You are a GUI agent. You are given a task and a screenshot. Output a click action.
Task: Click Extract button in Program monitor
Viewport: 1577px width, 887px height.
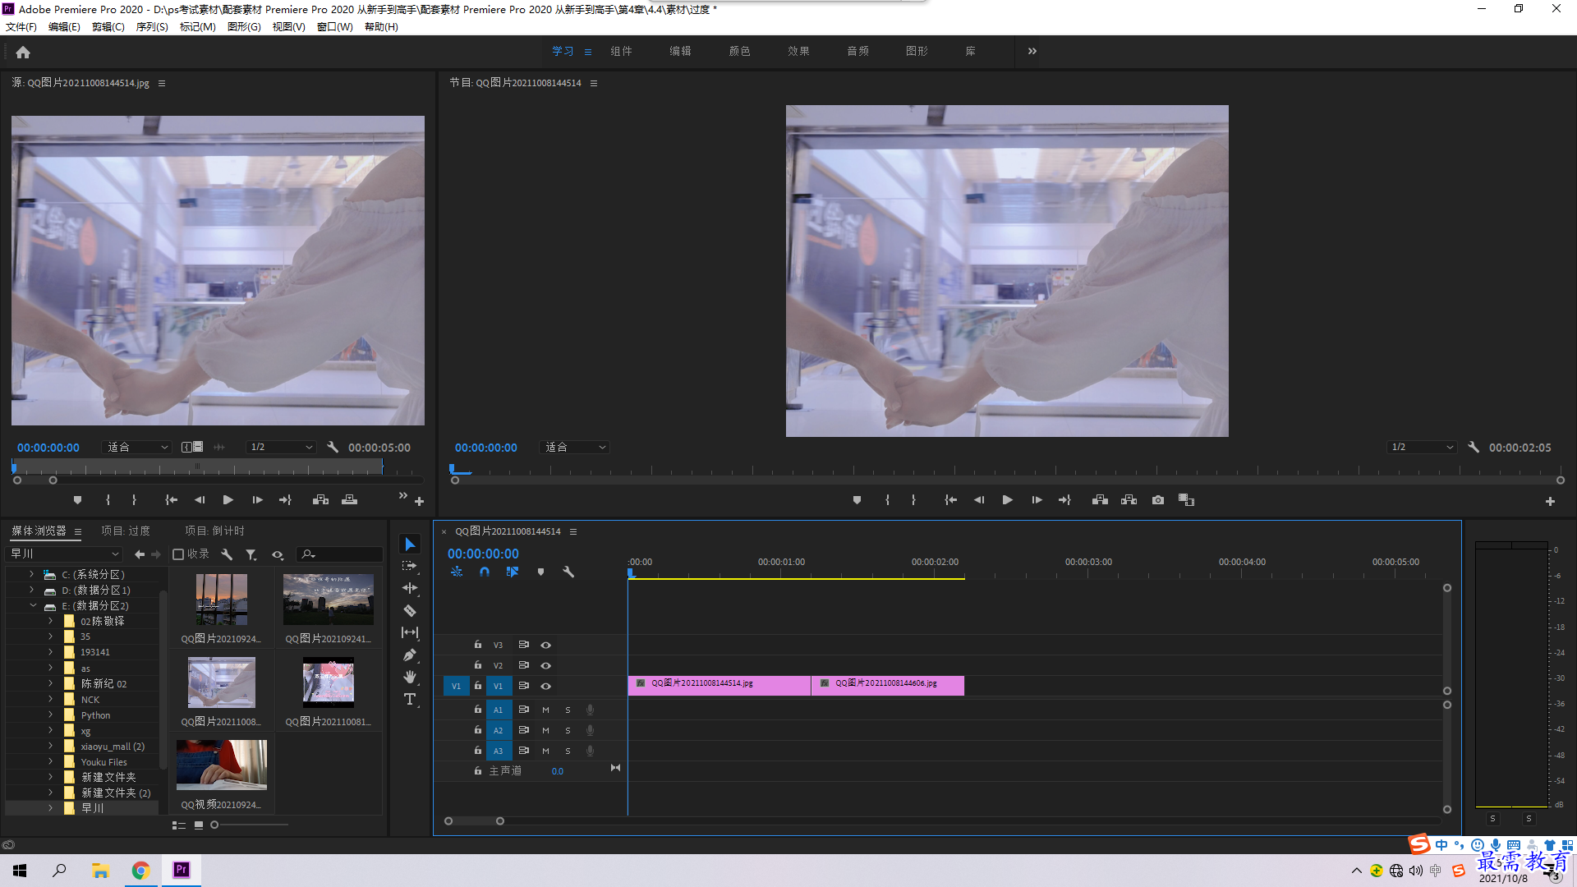click(x=1129, y=500)
